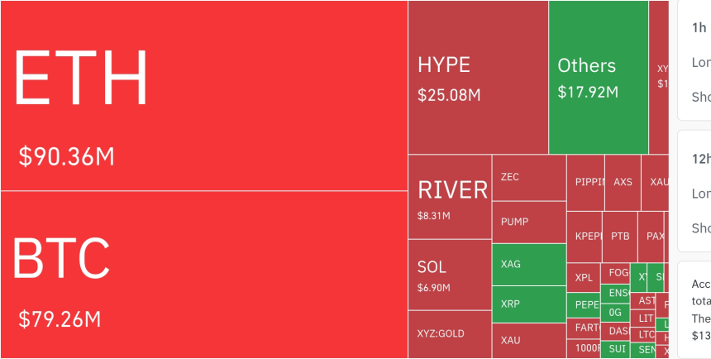This screenshot has width=711, height=359.
Task: Select the PTB heatmap tile
Action: [x=619, y=236]
